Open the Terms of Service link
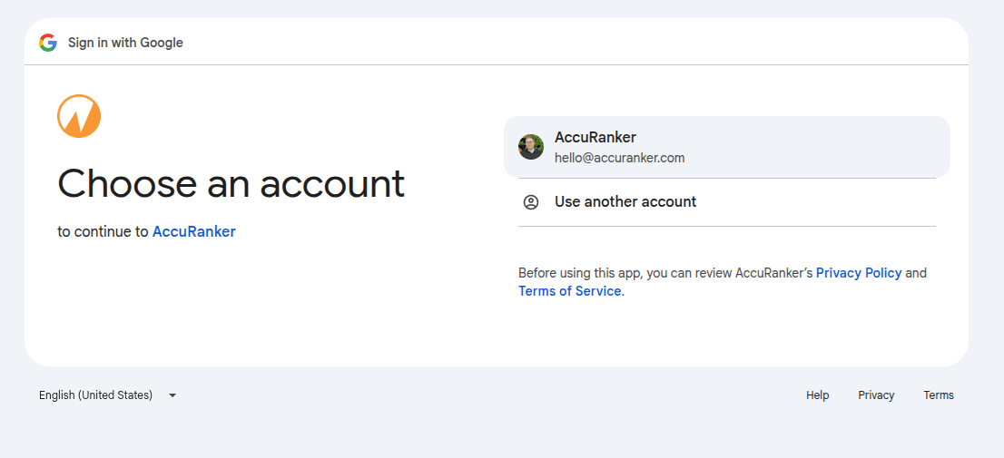1004x458 pixels. point(570,291)
